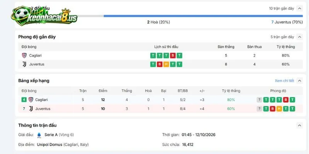Click the last green T badge in Cagliari's Lịch sử thi đấu

[179, 55]
